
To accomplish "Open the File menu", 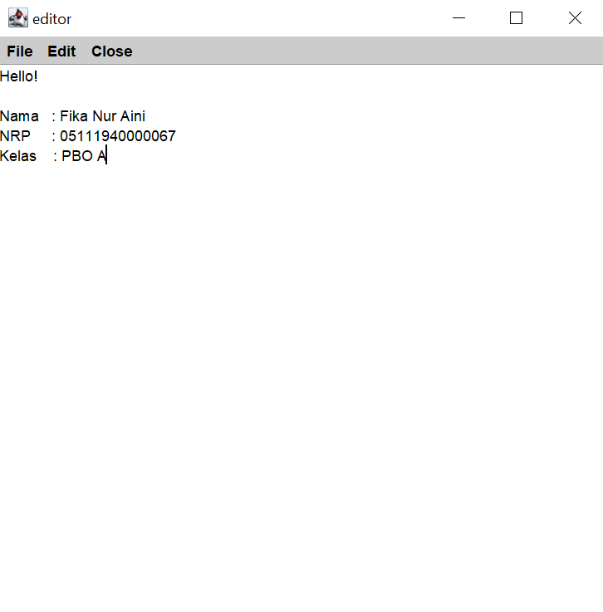I will [x=20, y=51].
